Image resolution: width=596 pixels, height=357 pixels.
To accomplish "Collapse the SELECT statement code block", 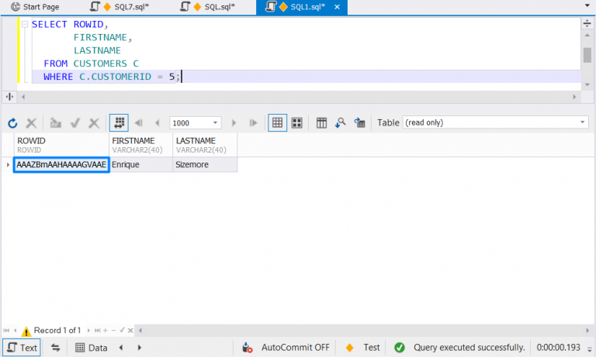I will point(25,24).
